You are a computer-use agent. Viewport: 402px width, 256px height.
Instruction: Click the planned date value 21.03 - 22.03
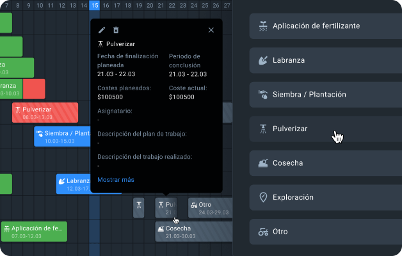(x=116, y=74)
